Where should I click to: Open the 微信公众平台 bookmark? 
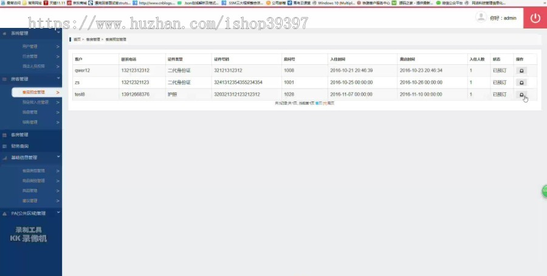pyautogui.click(x=449, y=3)
